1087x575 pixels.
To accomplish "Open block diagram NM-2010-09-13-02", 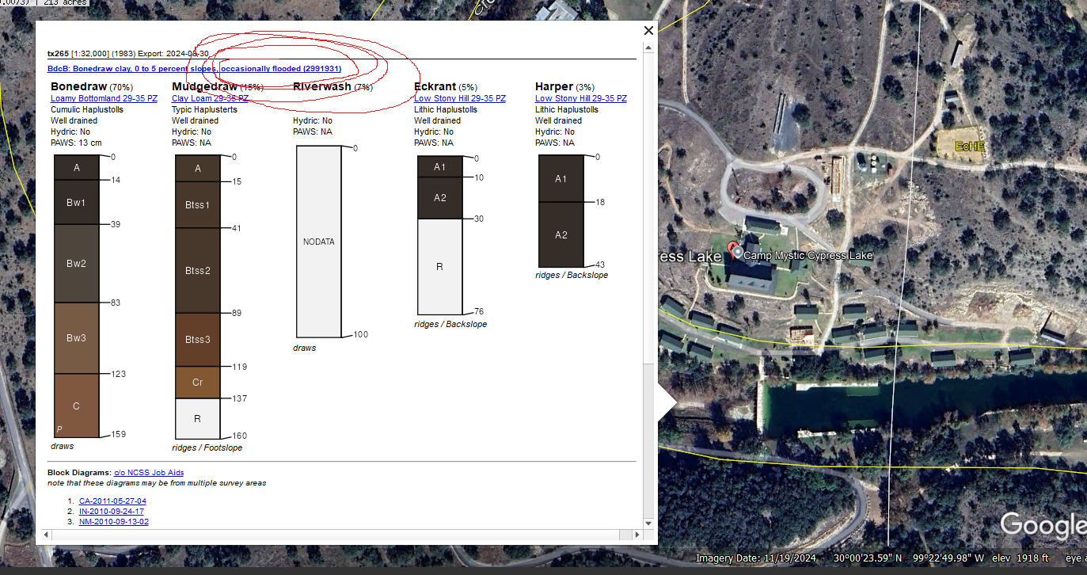I will click(114, 521).
